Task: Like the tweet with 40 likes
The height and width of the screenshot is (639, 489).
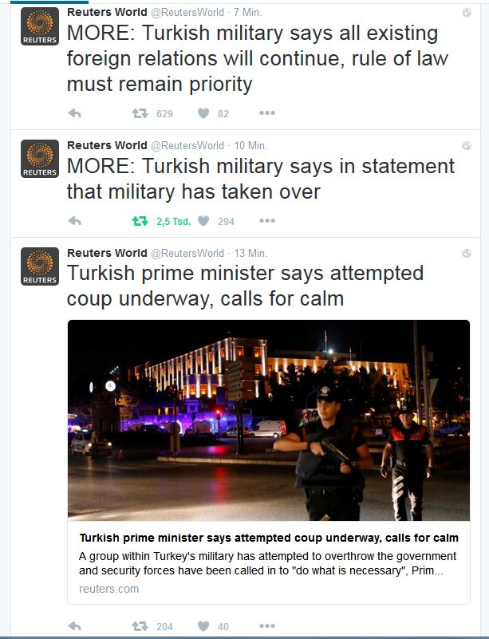Action: (203, 626)
